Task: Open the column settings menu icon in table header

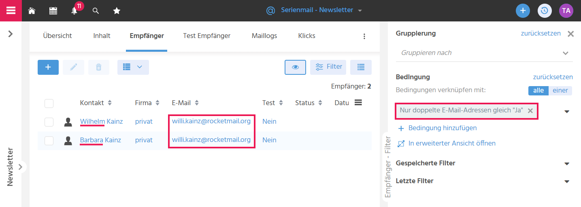Action: pyautogui.click(x=358, y=103)
